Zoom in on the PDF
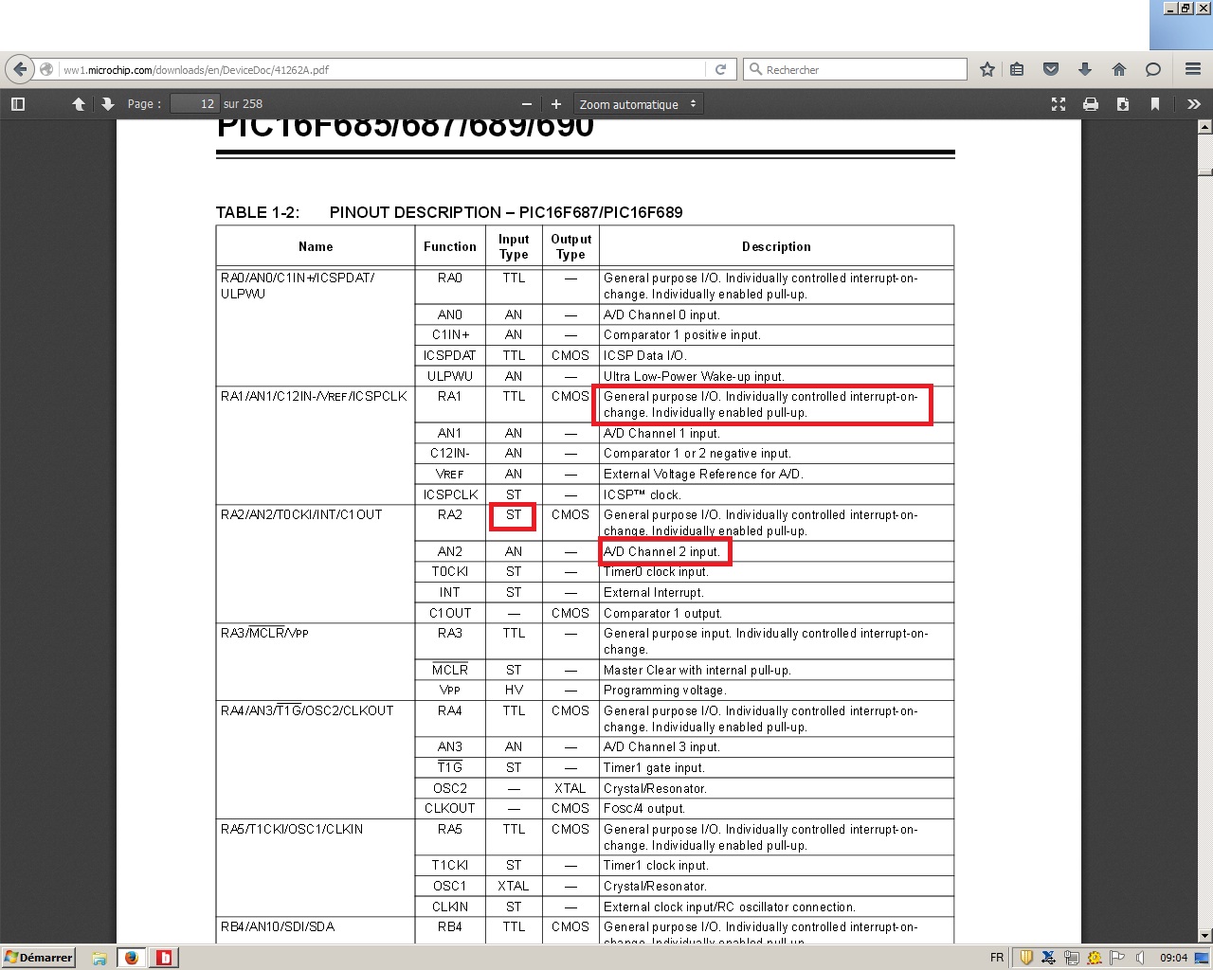 point(556,104)
